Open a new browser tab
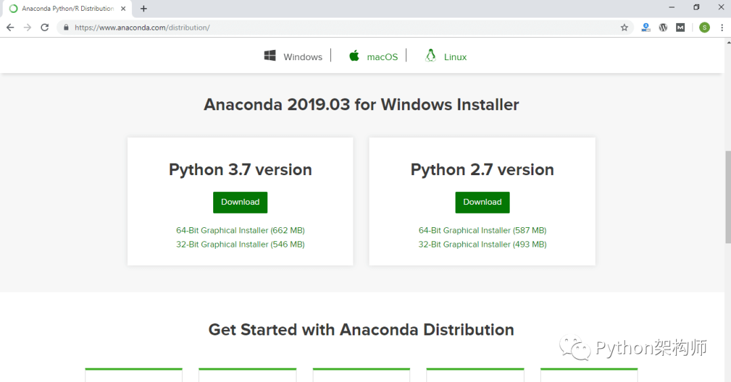The image size is (731, 382). (x=143, y=8)
